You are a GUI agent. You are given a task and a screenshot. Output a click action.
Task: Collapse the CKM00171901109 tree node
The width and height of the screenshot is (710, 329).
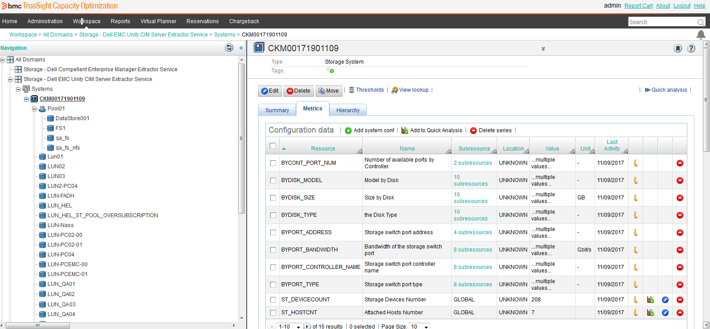click(x=26, y=99)
